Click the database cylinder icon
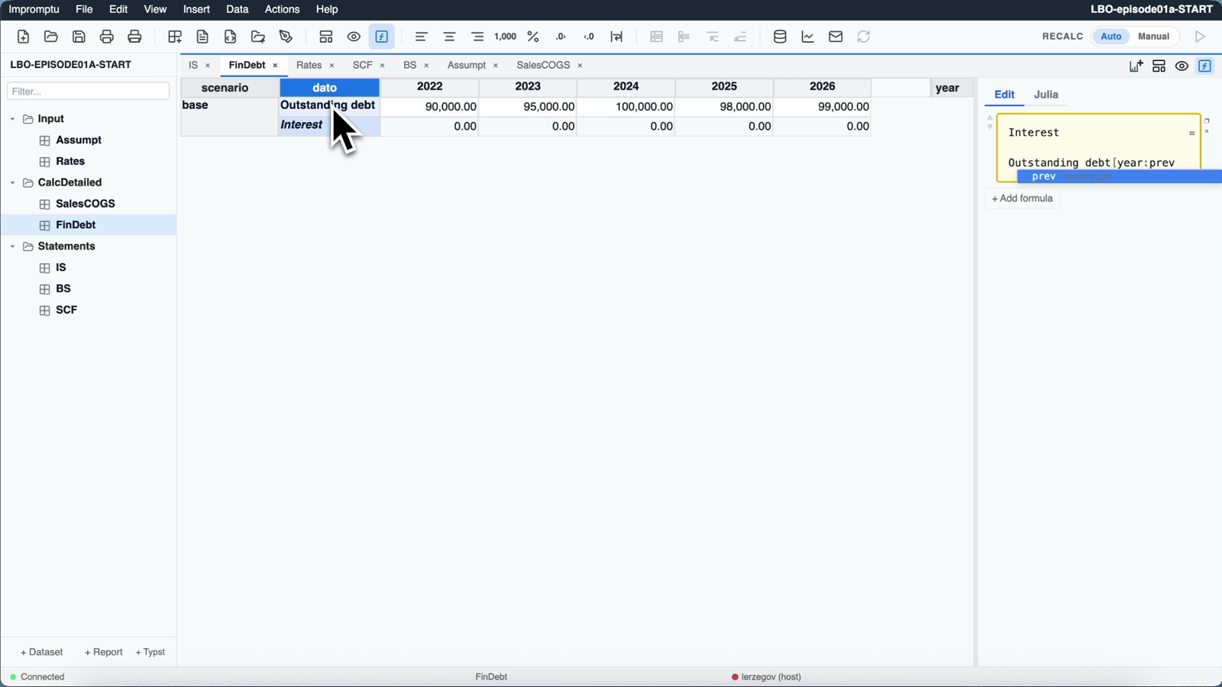1222x687 pixels. tap(780, 37)
